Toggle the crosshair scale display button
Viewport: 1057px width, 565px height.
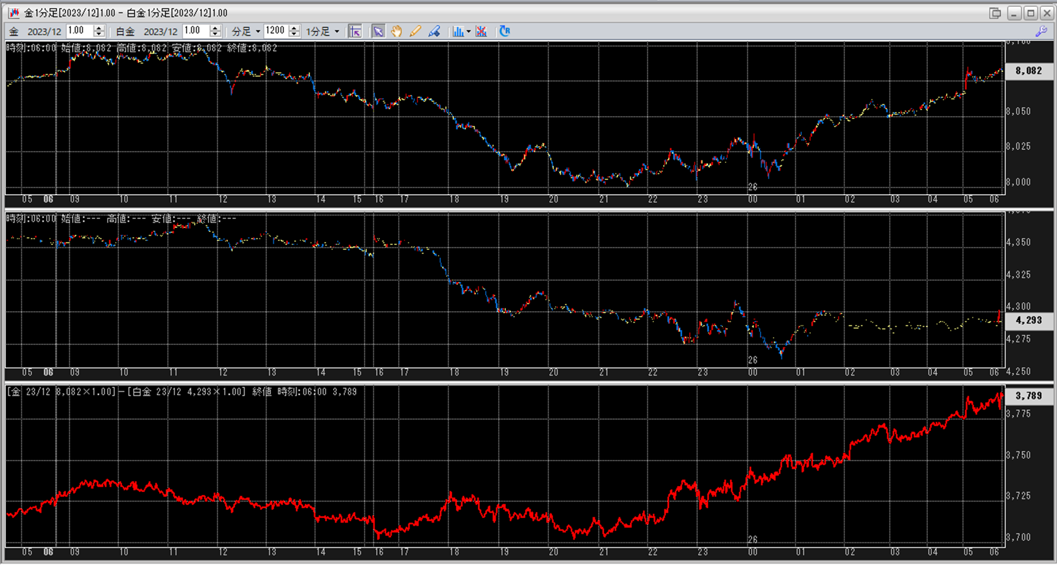pos(355,31)
